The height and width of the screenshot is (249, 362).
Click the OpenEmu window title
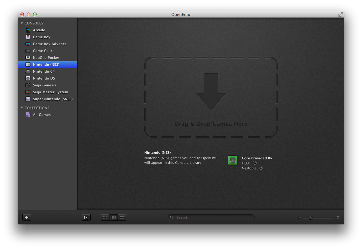[181, 14]
